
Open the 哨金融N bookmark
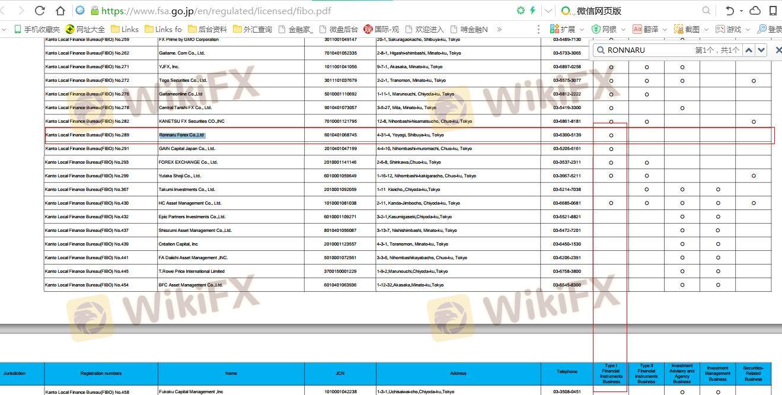pyautogui.click(x=469, y=29)
